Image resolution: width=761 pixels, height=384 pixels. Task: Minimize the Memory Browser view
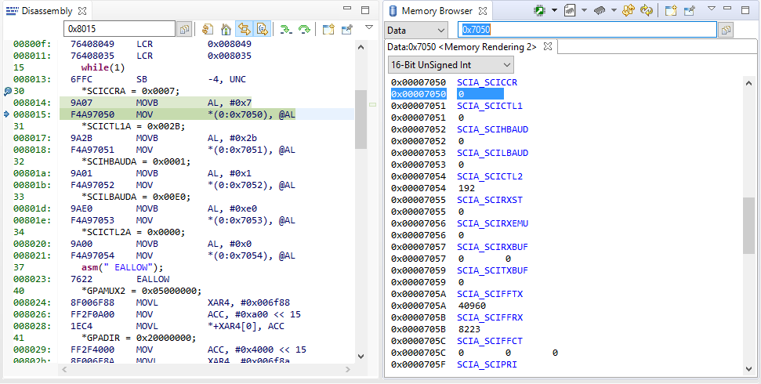[x=727, y=9]
